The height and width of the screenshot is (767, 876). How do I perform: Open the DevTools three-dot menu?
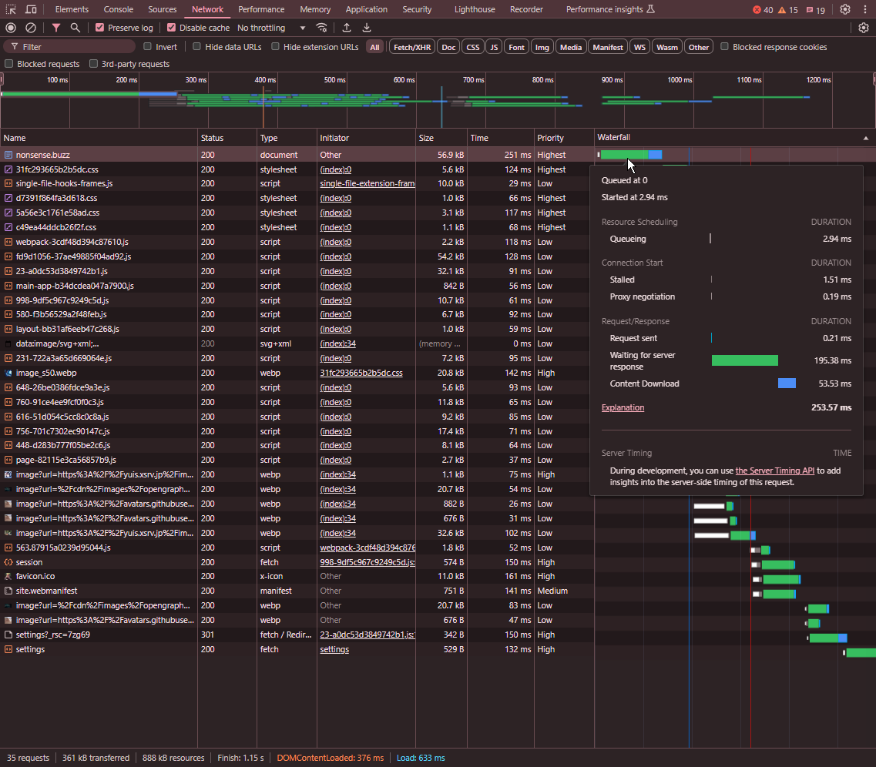864,9
